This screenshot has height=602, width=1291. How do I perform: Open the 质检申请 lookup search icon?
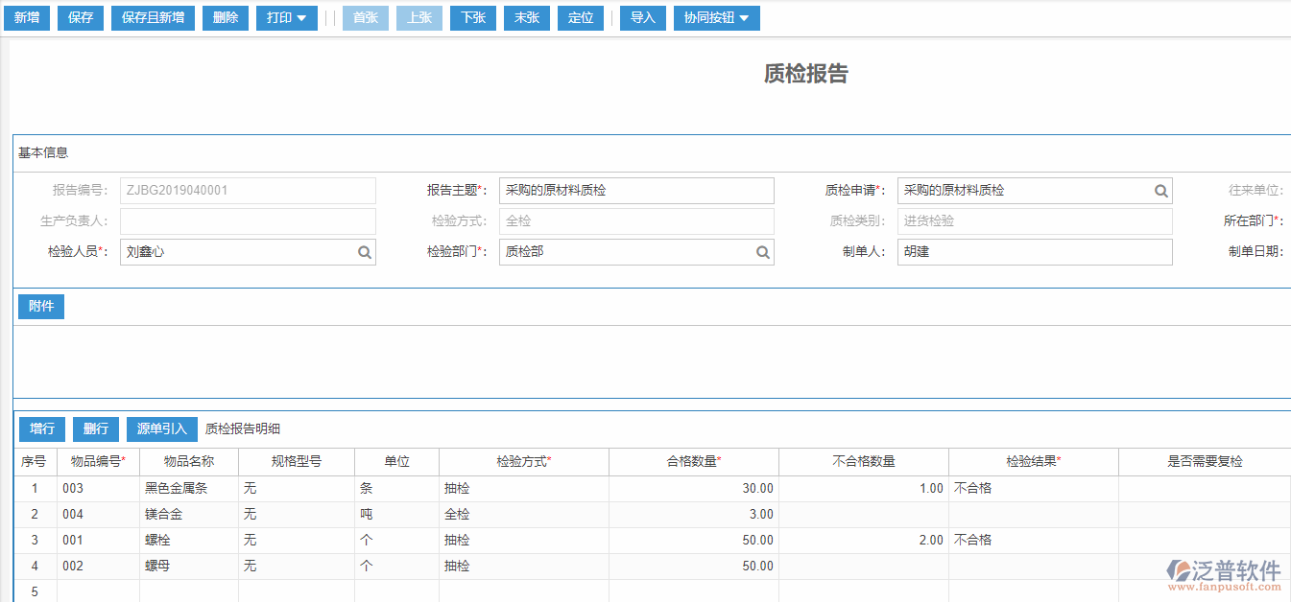tap(1161, 190)
